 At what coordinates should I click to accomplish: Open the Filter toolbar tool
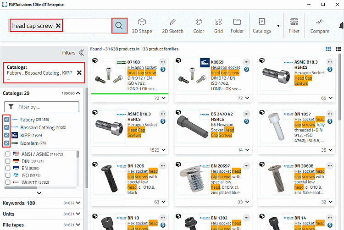tap(294, 26)
